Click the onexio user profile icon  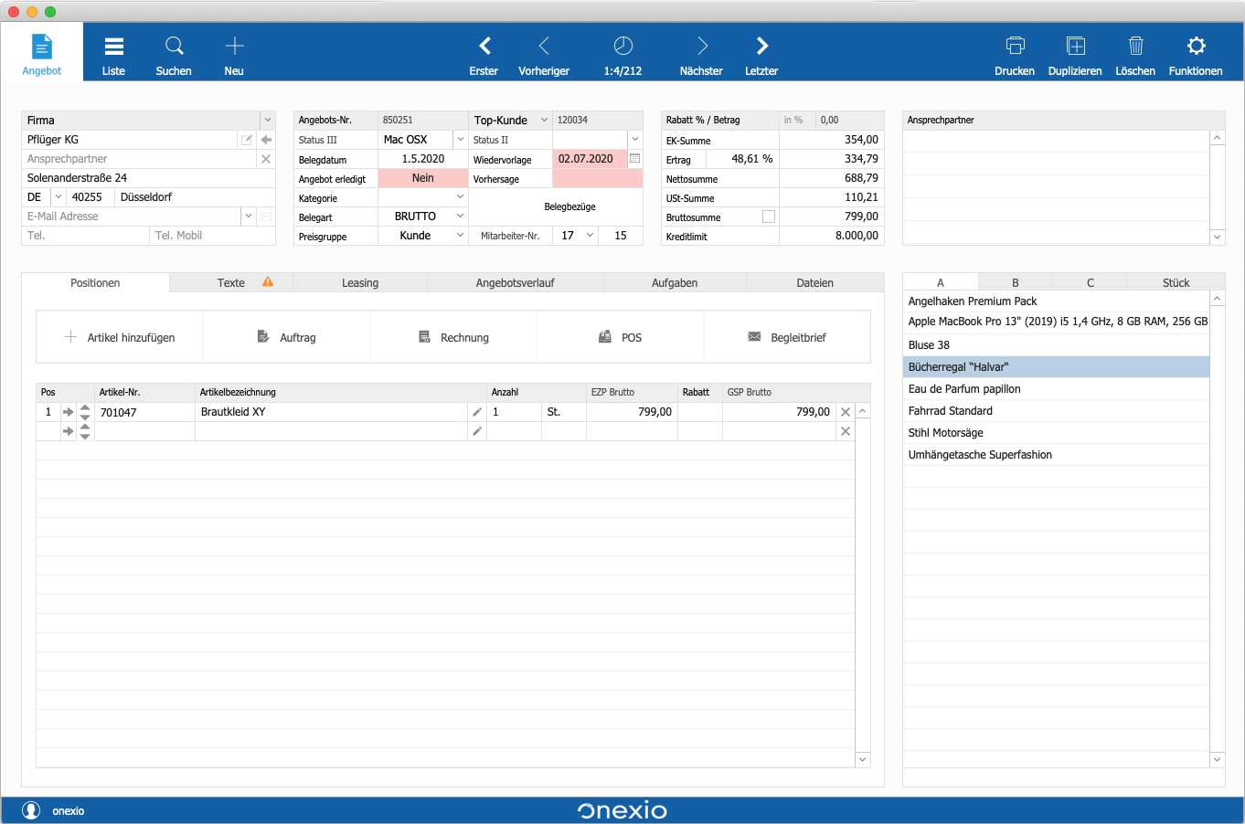coord(31,810)
